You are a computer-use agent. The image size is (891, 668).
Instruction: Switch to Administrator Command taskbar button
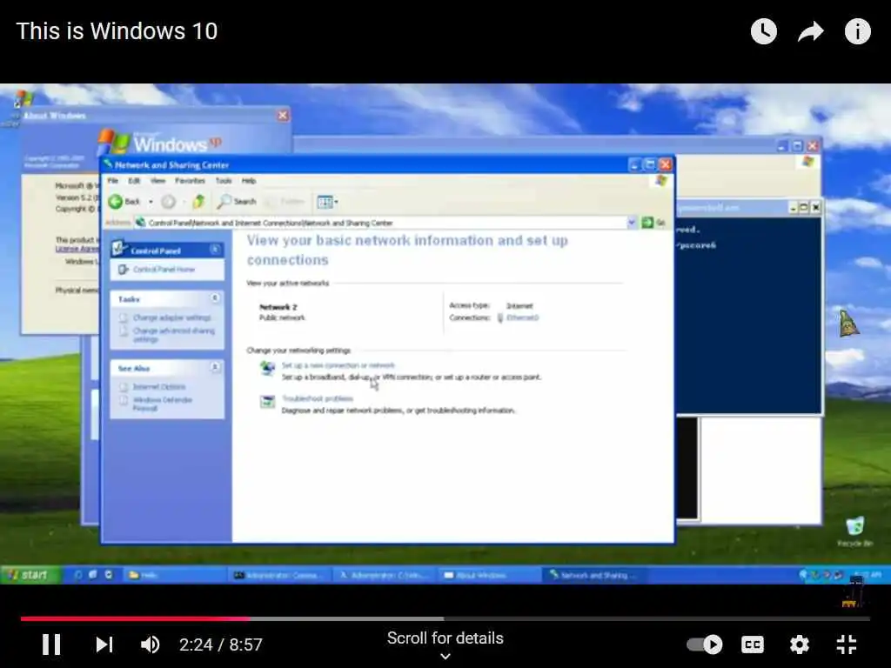[278, 576]
